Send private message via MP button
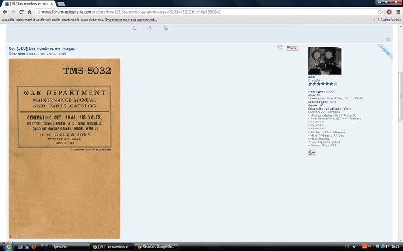The width and height of the screenshot is (403, 251). pos(312,153)
